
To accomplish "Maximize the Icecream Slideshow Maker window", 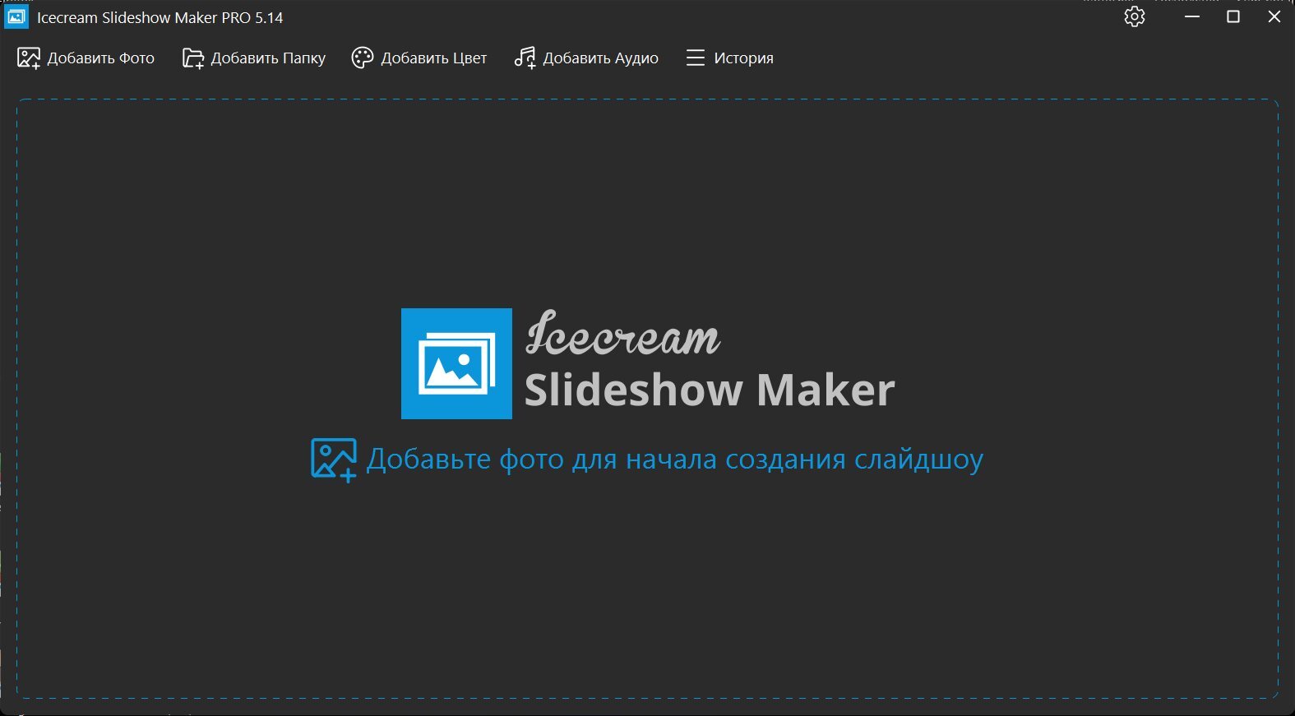I will coord(1233,16).
